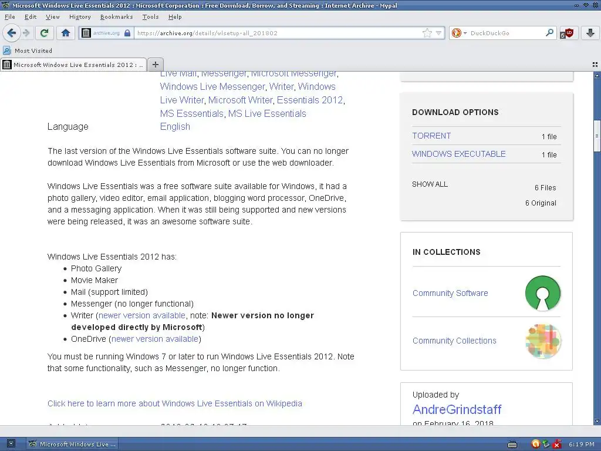Image resolution: width=601 pixels, height=451 pixels.
Task: Open the on-screen keyboard tray icon
Action: pyautogui.click(x=512, y=445)
